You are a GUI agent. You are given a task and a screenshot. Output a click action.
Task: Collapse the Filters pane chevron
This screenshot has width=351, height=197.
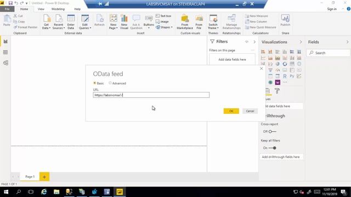254,42
